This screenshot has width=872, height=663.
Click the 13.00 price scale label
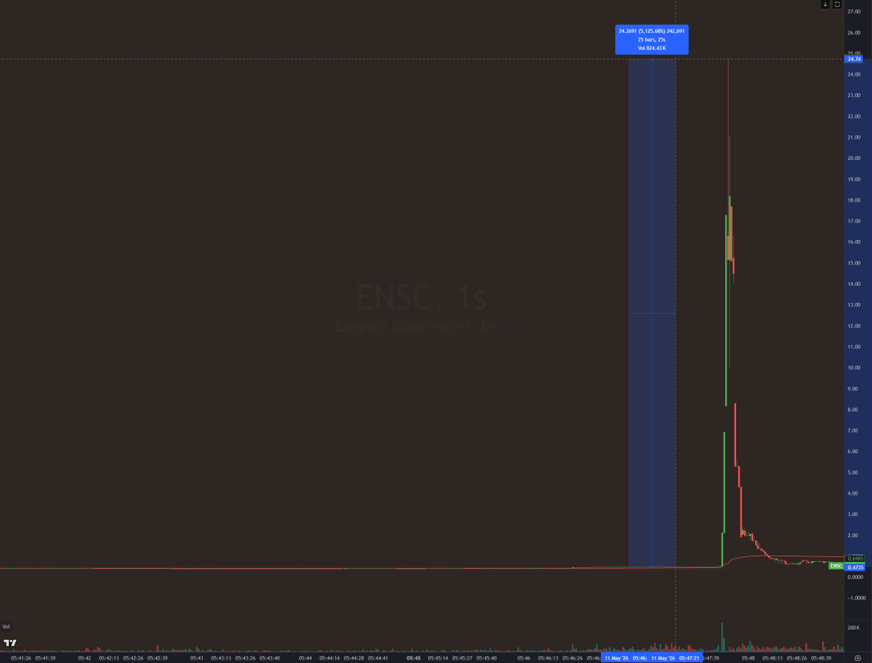coord(853,305)
